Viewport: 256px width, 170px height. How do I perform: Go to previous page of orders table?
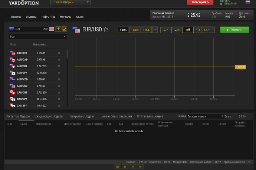coord(125,167)
